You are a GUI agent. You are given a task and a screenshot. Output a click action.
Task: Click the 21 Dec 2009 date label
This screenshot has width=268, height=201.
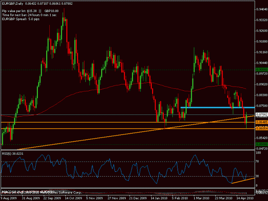pyautogui.click(x=138, y=198)
